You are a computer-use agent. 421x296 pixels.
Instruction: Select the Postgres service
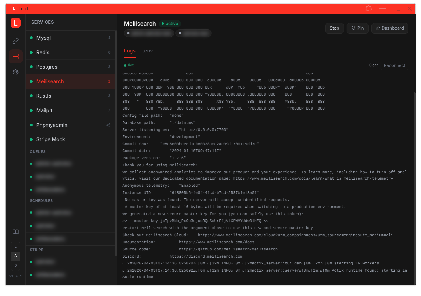coord(70,67)
